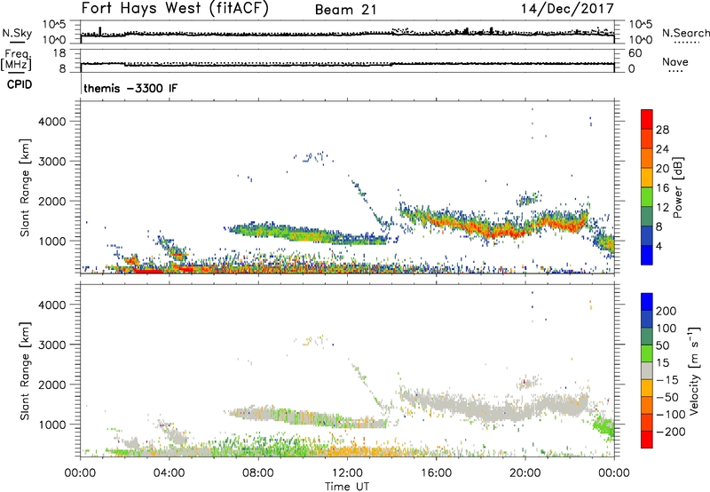This screenshot has width=710, height=492.
Task: Pick the yellow 16–20 dB colorbar segment
Action: tap(647, 178)
